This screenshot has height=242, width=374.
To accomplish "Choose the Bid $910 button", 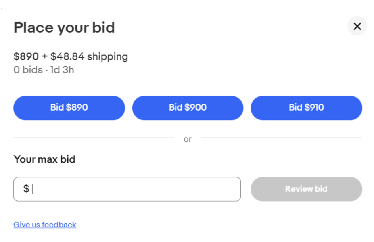I will tap(306, 108).
